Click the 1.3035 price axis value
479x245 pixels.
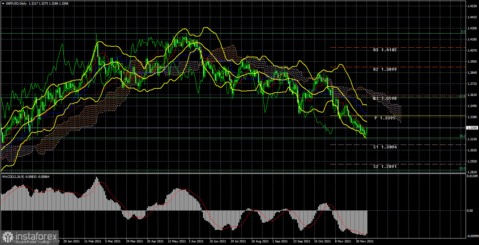pos(472,150)
